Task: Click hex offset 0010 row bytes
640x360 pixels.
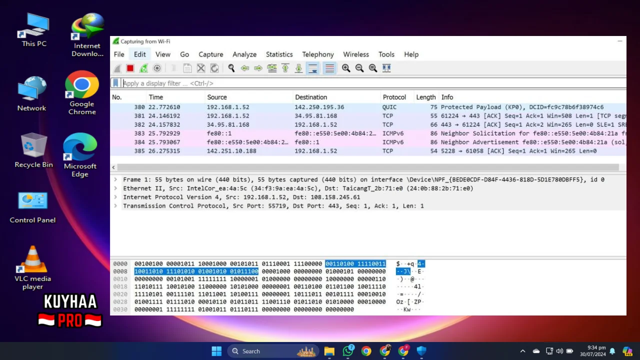Action: click(260, 279)
